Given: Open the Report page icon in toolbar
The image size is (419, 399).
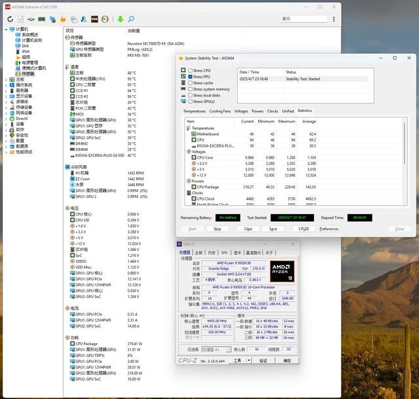Looking at the screenshot, I should coord(21,19).
